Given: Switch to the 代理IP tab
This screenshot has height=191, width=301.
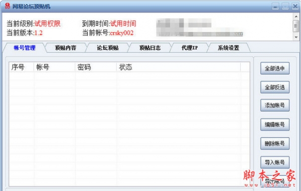Looking at the screenshot, I should (x=190, y=48).
